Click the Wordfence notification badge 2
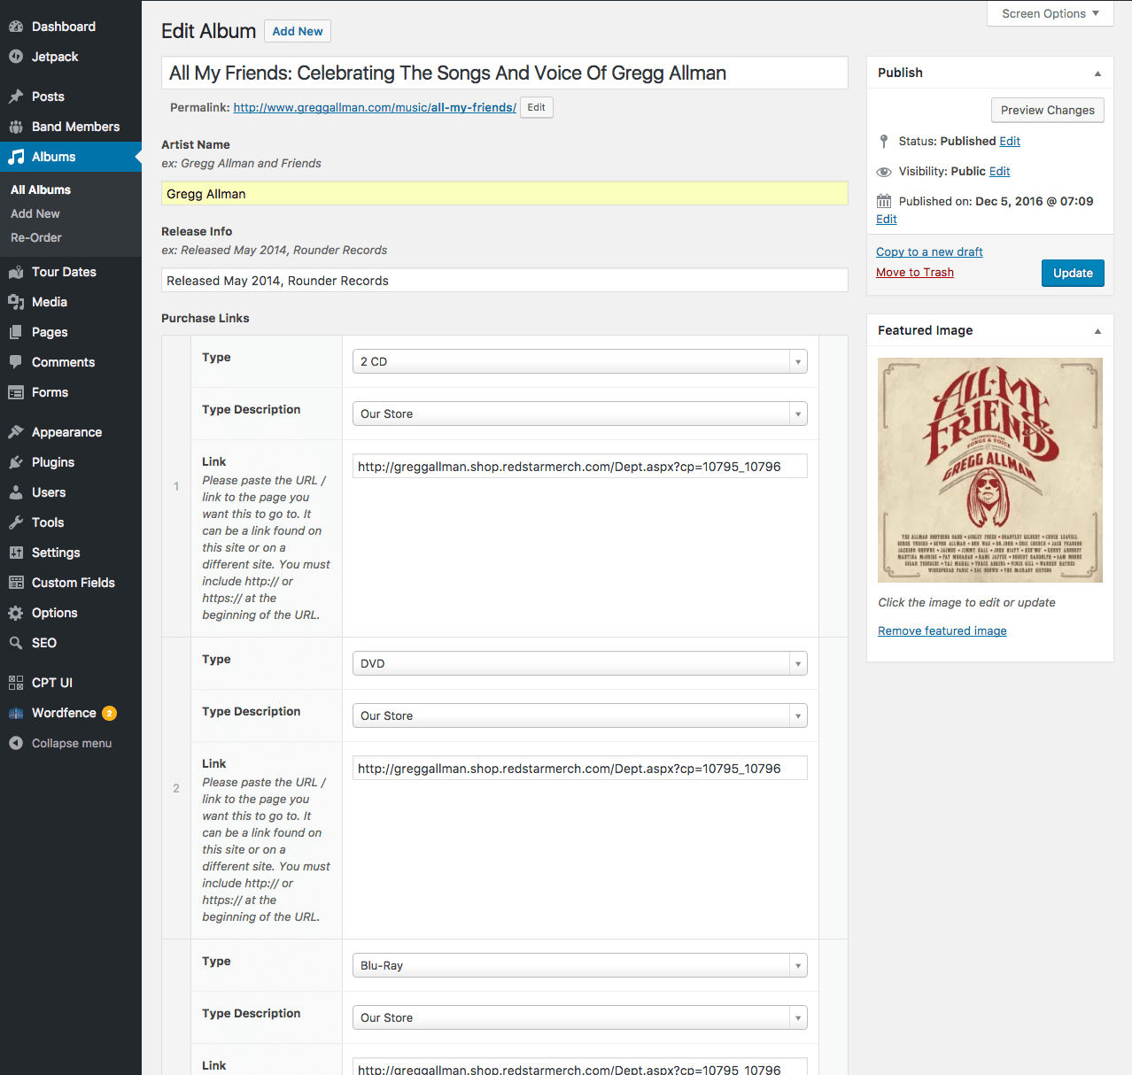1132x1075 pixels. coord(109,713)
